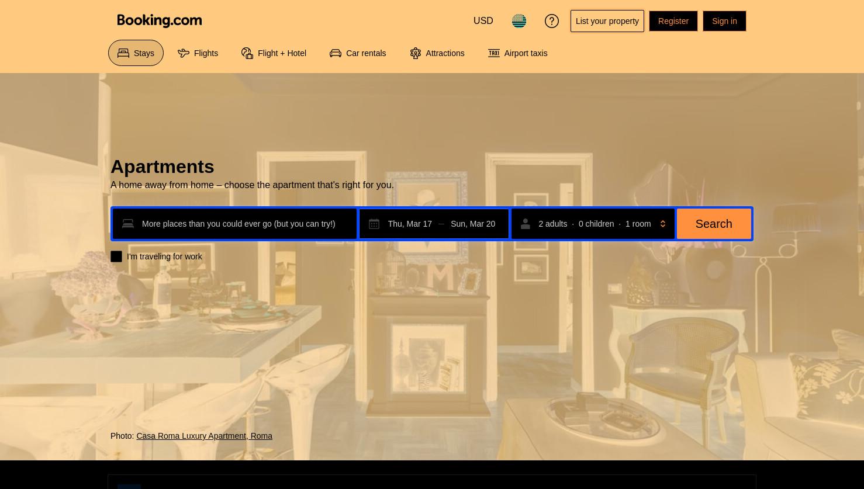Click the destination search input field

[x=235, y=224]
